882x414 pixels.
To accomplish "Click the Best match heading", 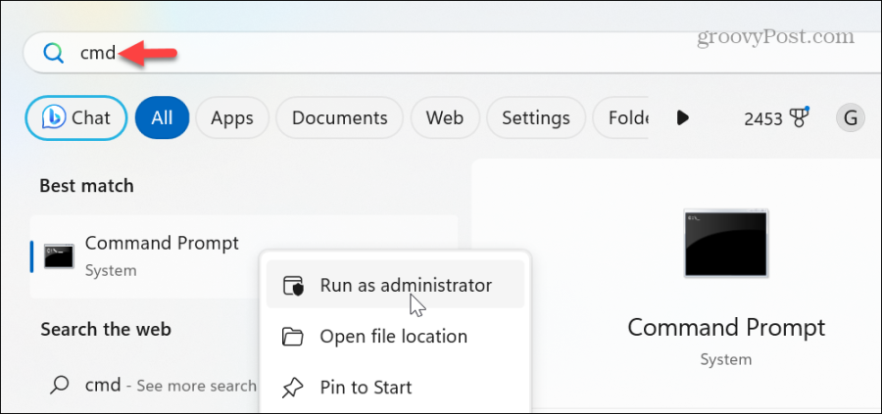I will coord(86,185).
